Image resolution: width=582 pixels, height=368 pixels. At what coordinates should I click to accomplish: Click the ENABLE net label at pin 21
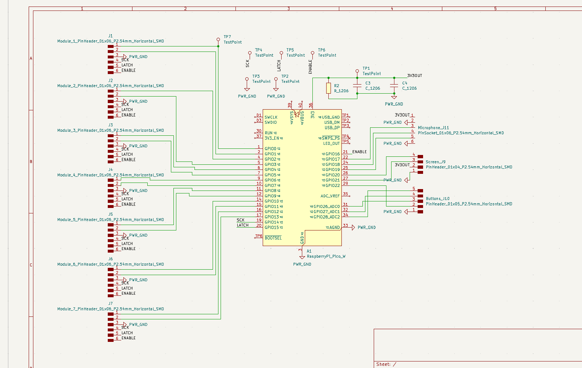coord(360,152)
